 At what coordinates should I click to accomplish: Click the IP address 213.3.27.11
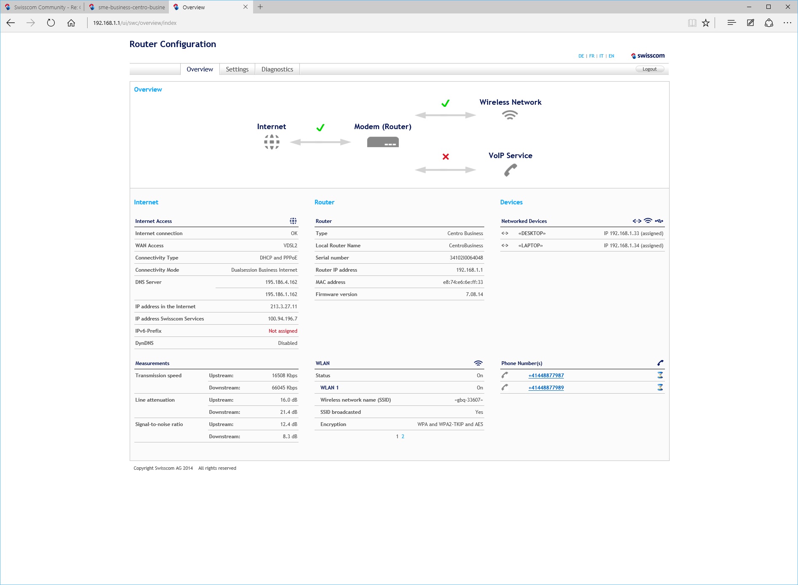pyautogui.click(x=283, y=307)
